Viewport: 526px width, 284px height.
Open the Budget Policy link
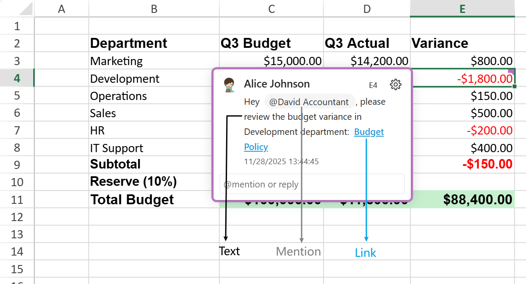coord(369,132)
